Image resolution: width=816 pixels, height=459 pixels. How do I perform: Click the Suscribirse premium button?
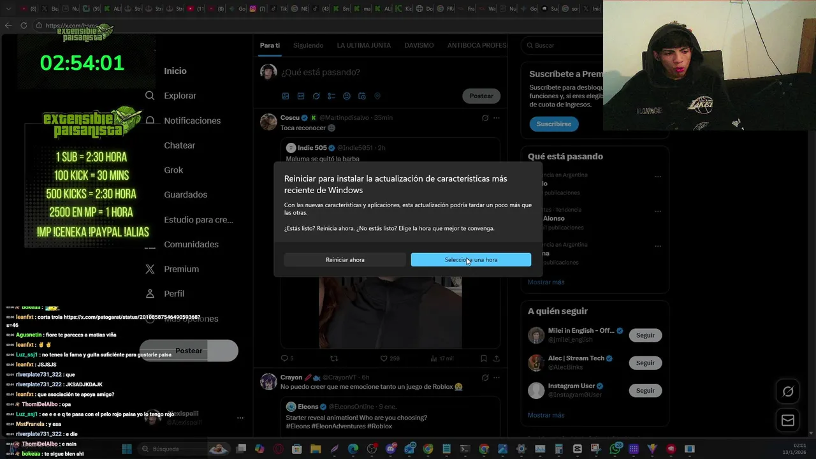click(553, 124)
